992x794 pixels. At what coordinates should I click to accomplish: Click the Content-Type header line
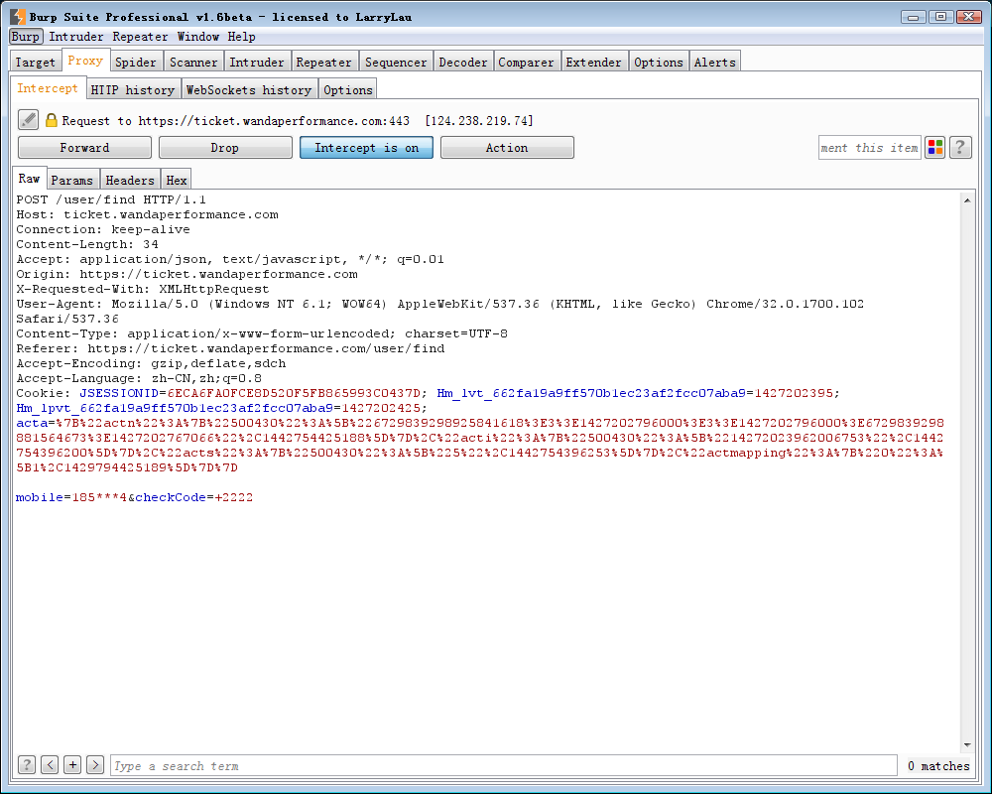[262, 333]
